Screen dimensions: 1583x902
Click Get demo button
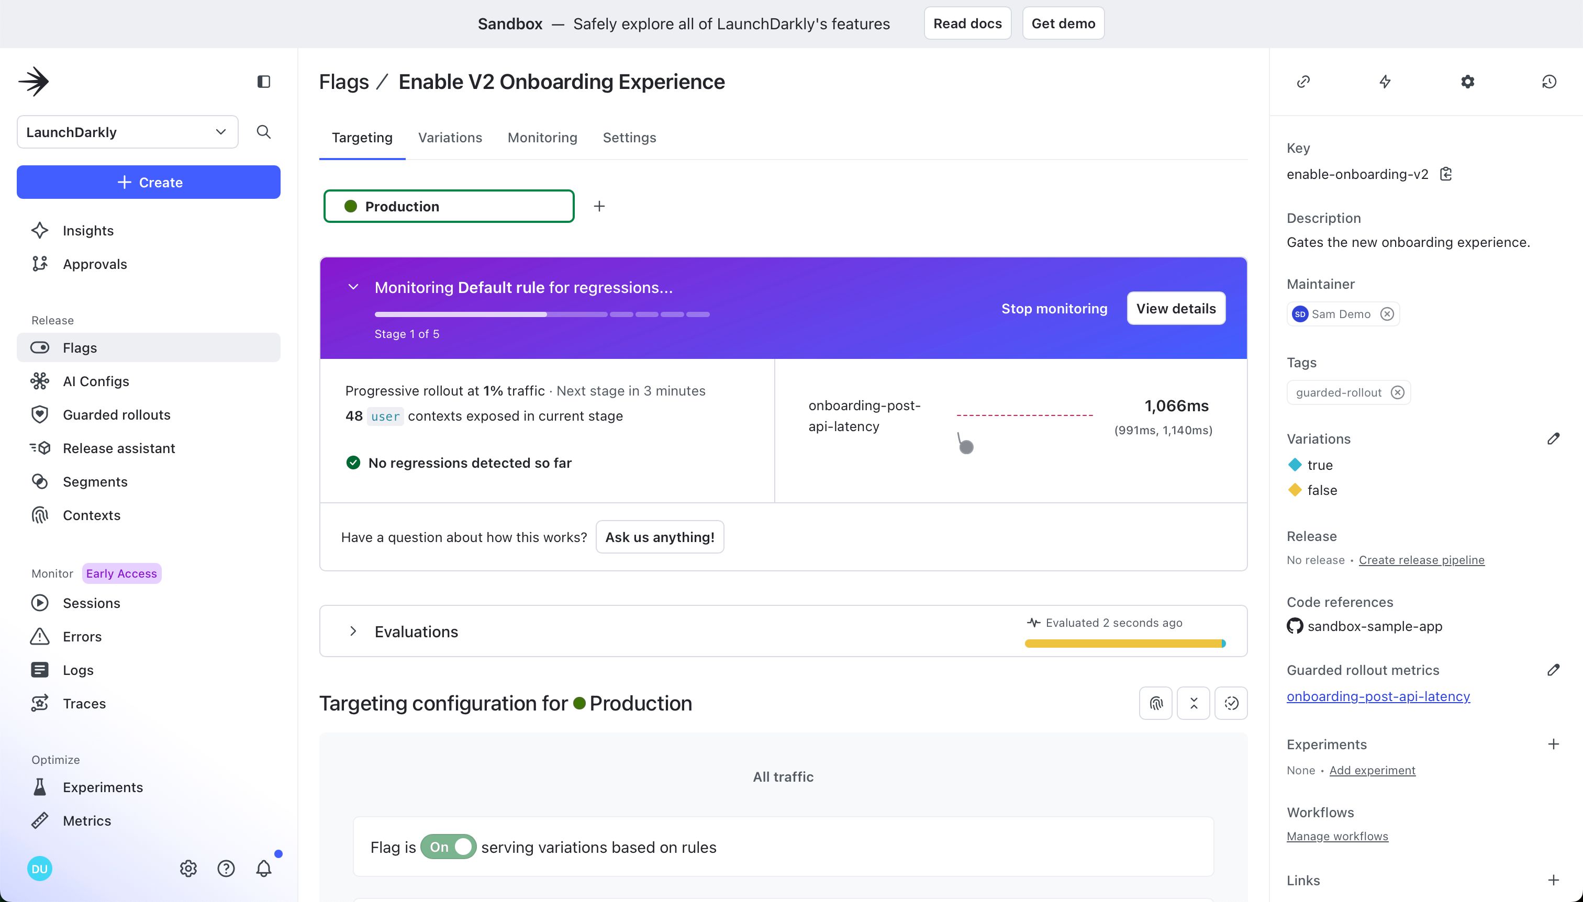pos(1064,24)
